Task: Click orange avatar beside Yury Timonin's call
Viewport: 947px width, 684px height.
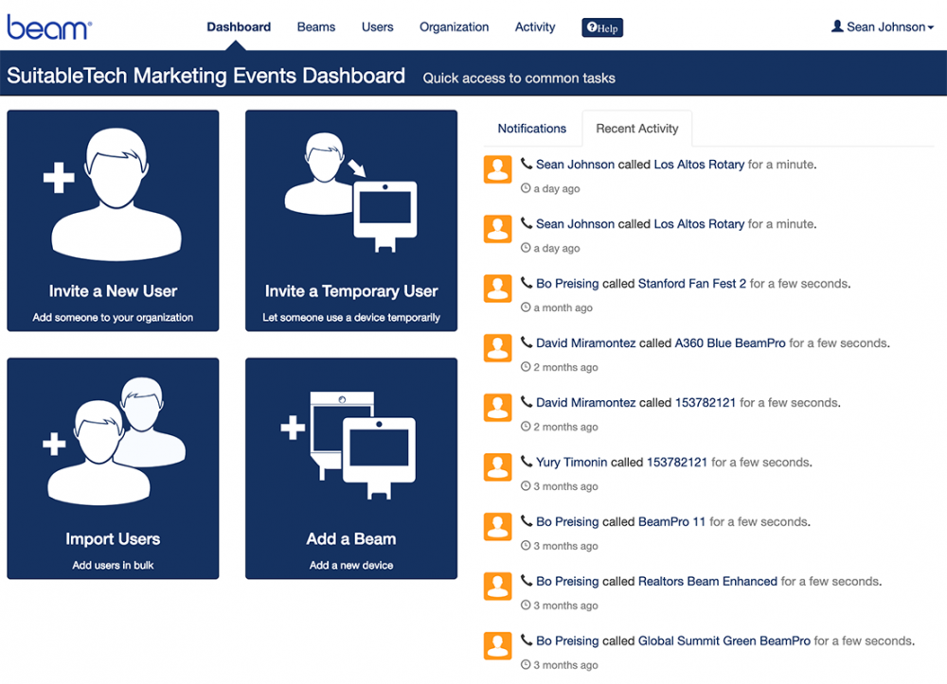Action: pos(497,467)
